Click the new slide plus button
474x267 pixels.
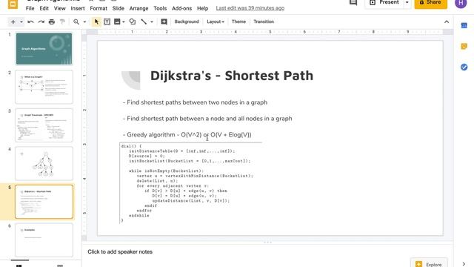tap(13, 22)
